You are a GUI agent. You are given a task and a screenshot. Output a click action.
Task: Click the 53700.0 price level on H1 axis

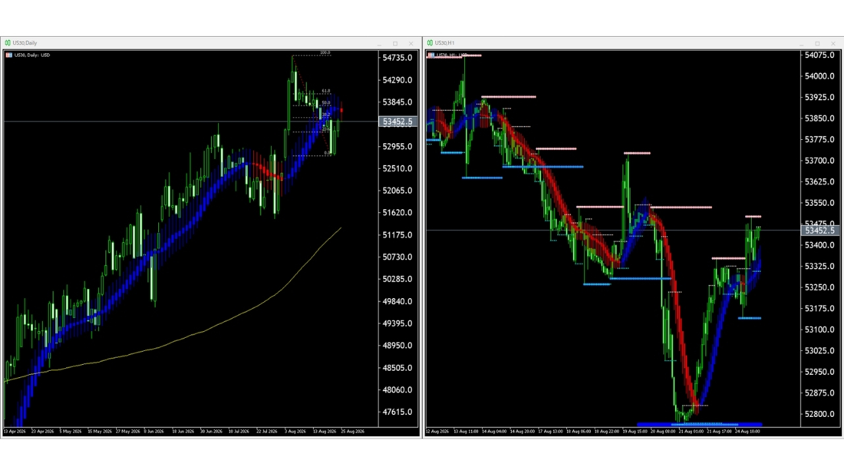tap(820, 161)
